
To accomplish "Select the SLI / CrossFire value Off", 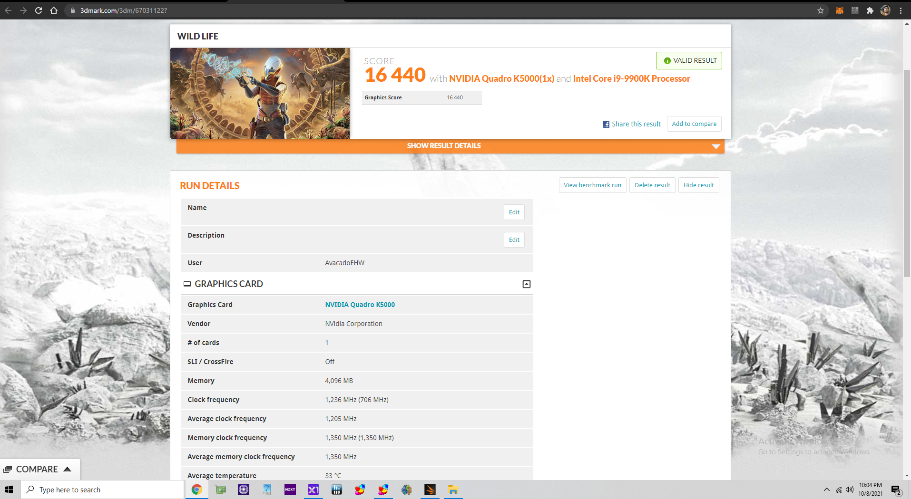I will 330,362.
